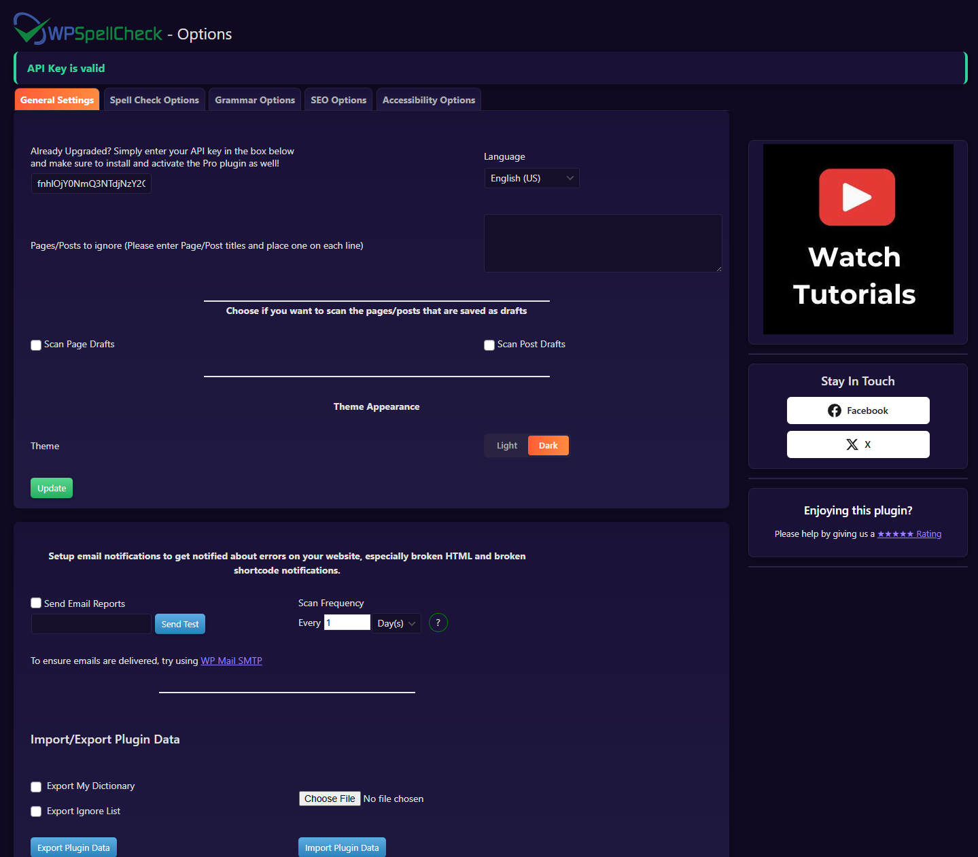
Task: Open the WP Mail SMTP link
Action: click(231, 661)
